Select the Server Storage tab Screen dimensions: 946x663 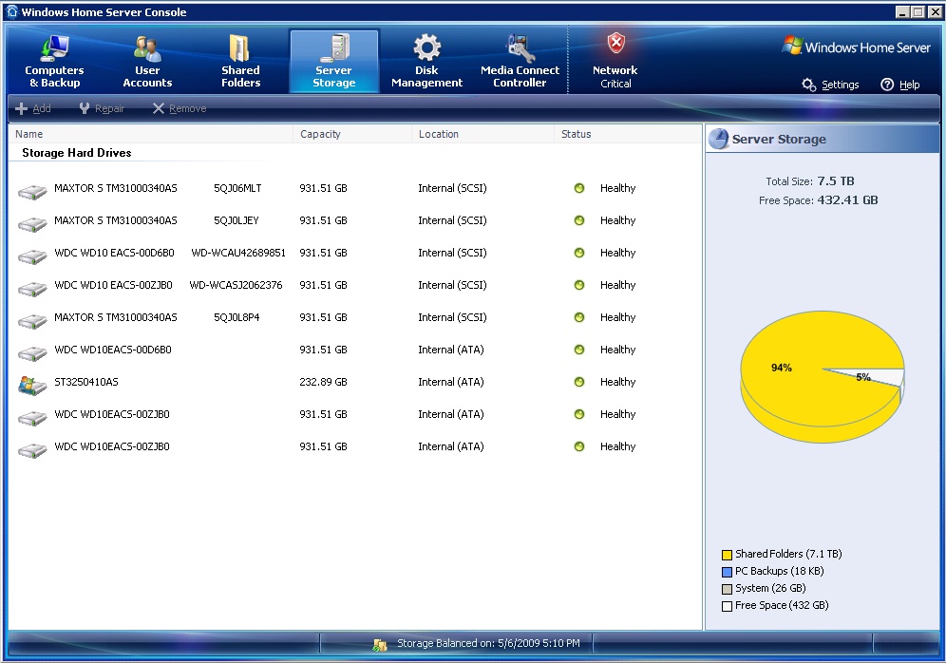(333, 62)
